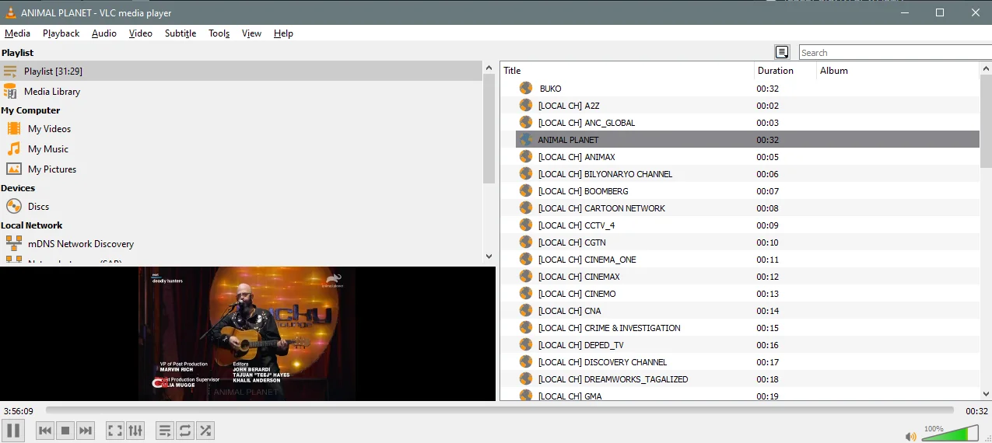Click the globe icon beside DREAMWORKS_TAGALIZED
Image resolution: width=992 pixels, height=443 pixels.
526,379
